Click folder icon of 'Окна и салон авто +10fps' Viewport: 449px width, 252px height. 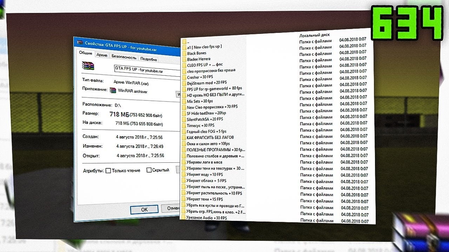click(x=184, y=143)
